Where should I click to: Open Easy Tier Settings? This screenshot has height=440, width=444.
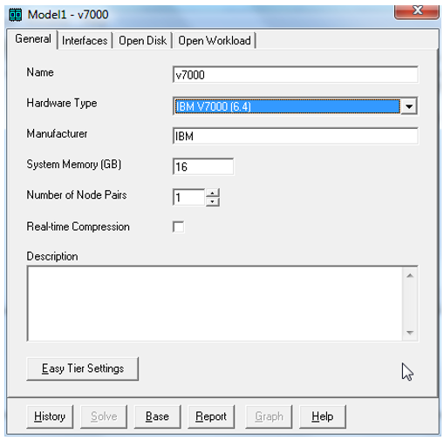83,369
